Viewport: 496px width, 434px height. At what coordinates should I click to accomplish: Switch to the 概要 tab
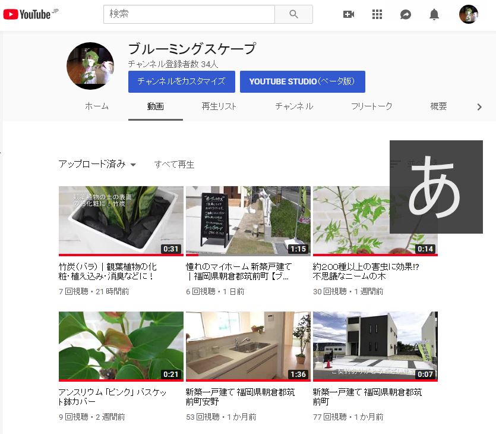pyautogui.click(x=438, y=106)
